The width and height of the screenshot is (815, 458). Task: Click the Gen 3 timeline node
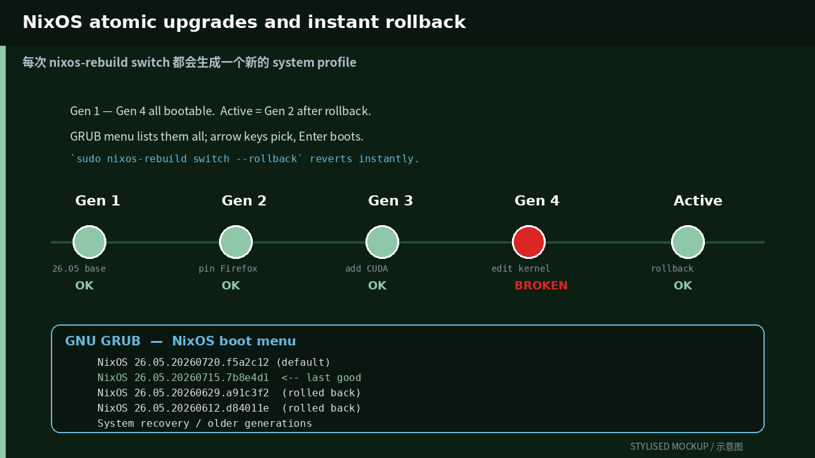tap(382, 242)
